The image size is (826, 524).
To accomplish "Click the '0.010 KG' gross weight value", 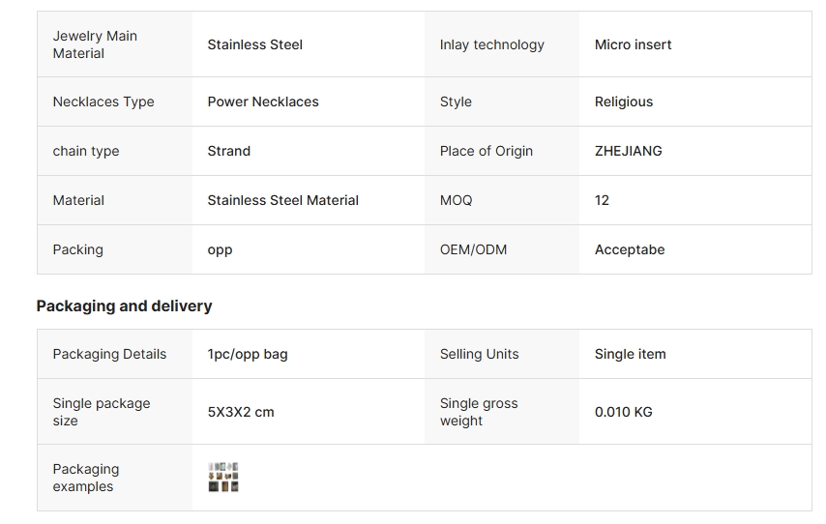I will pyautogui.click(x=623, y=412).
